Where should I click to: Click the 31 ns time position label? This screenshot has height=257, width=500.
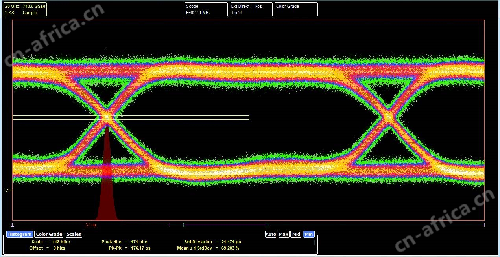(90, 225)
